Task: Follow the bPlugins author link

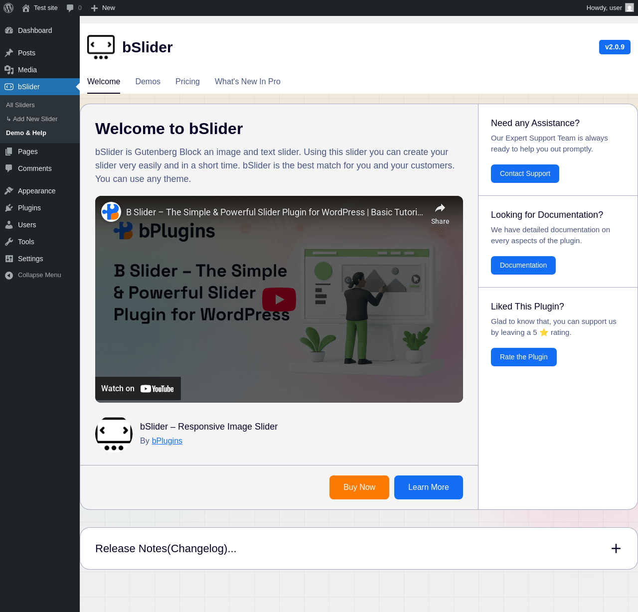Action: pyautogui.click(x=167, y=441)
